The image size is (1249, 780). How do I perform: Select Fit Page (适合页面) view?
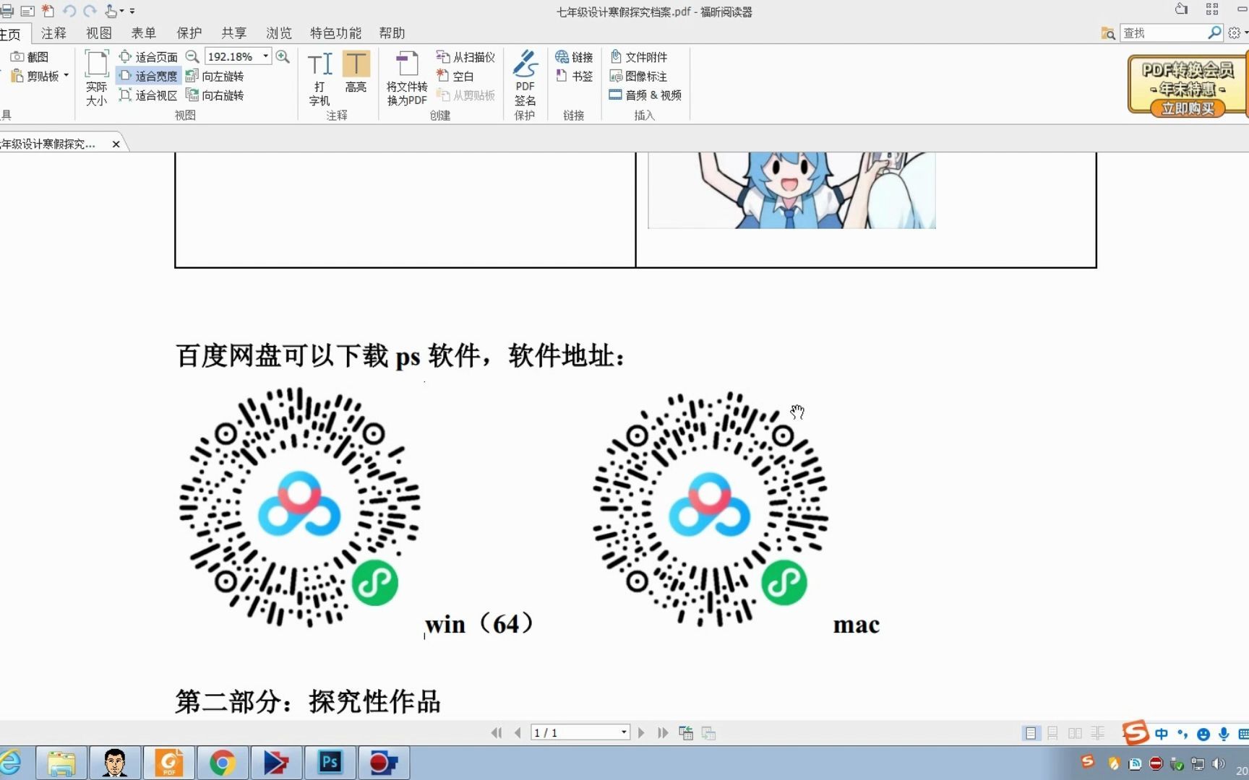(148, 56)
